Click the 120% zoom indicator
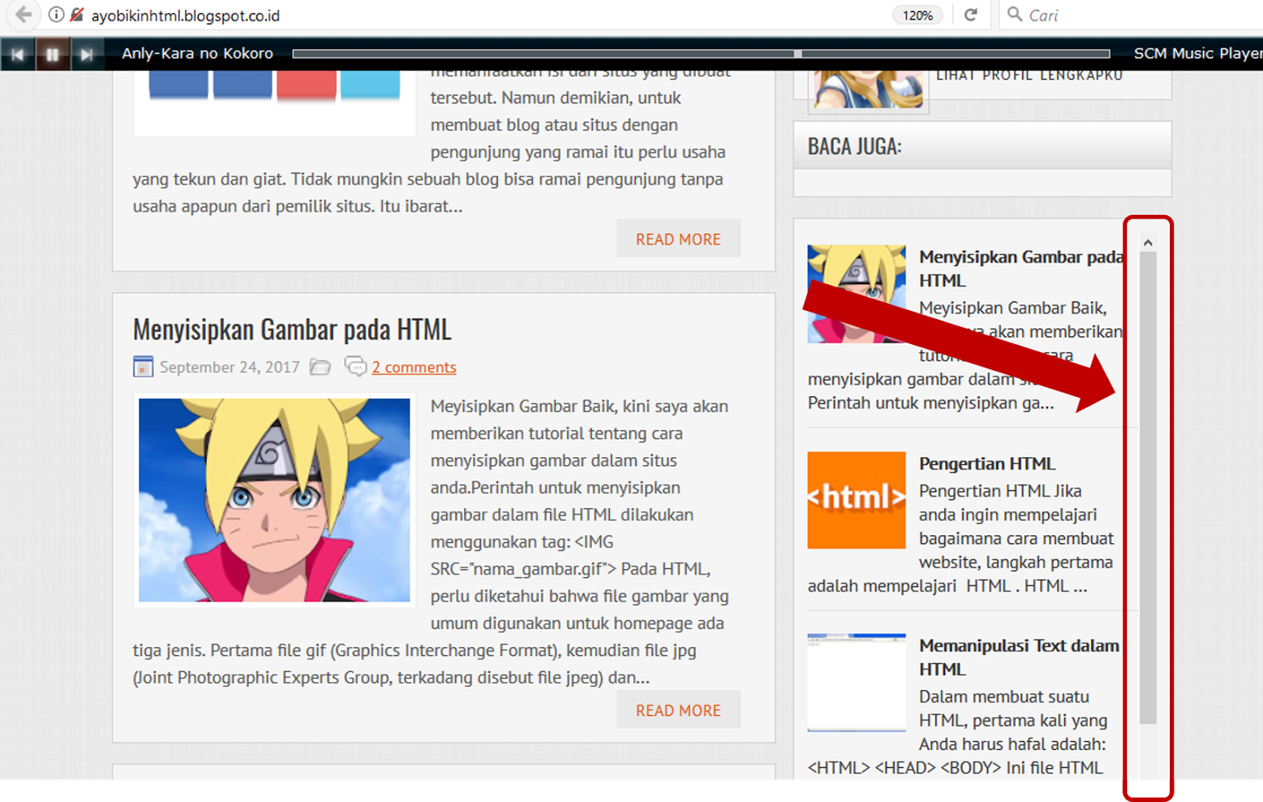This screenshot has height=802, width=1263. coord(917,15)
